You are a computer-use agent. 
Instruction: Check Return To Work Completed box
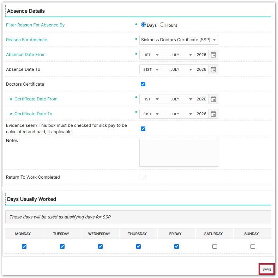[143, 177]
